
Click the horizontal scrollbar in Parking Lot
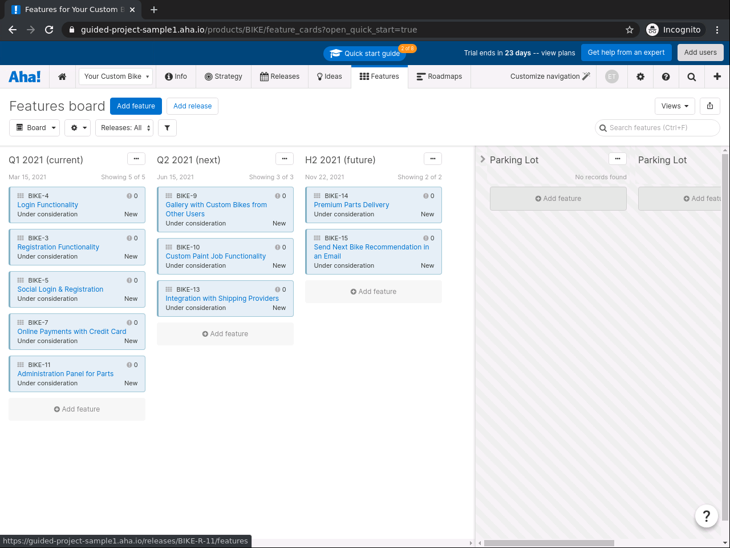pyautogui.click(x=549, y=543)
